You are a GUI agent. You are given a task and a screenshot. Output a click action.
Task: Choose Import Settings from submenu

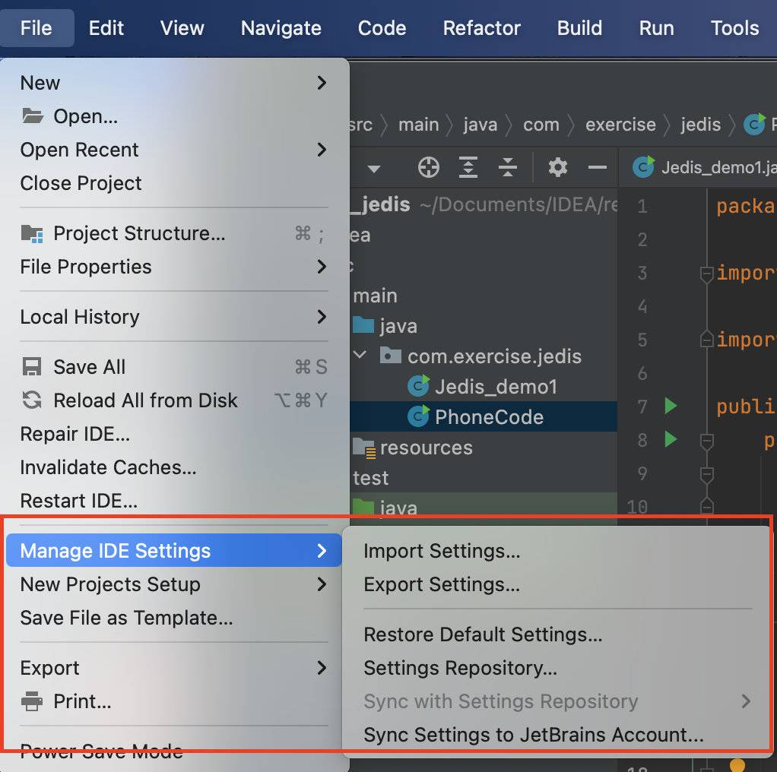tap(557, 551)
